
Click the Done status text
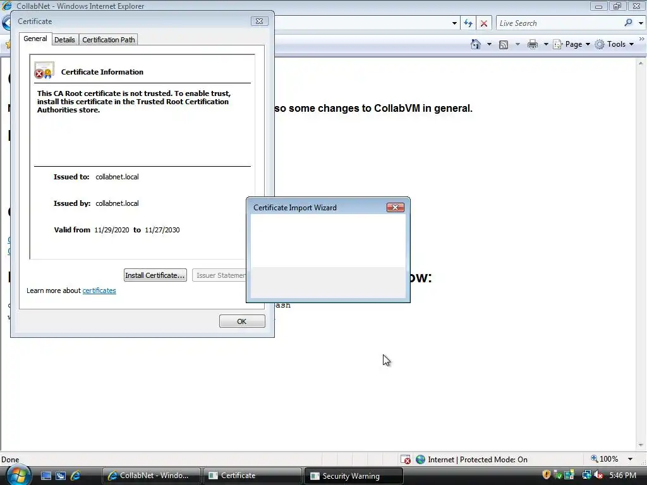tap(10, 460)
